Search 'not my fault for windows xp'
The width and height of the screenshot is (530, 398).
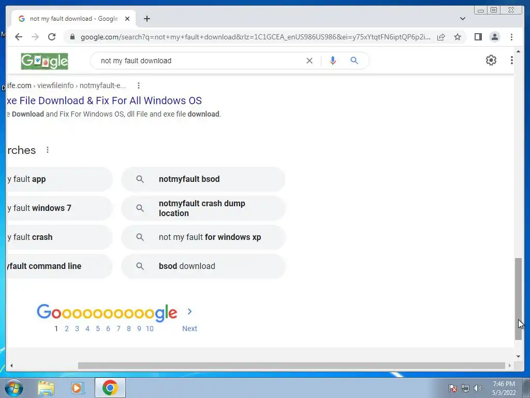[203, 237]
